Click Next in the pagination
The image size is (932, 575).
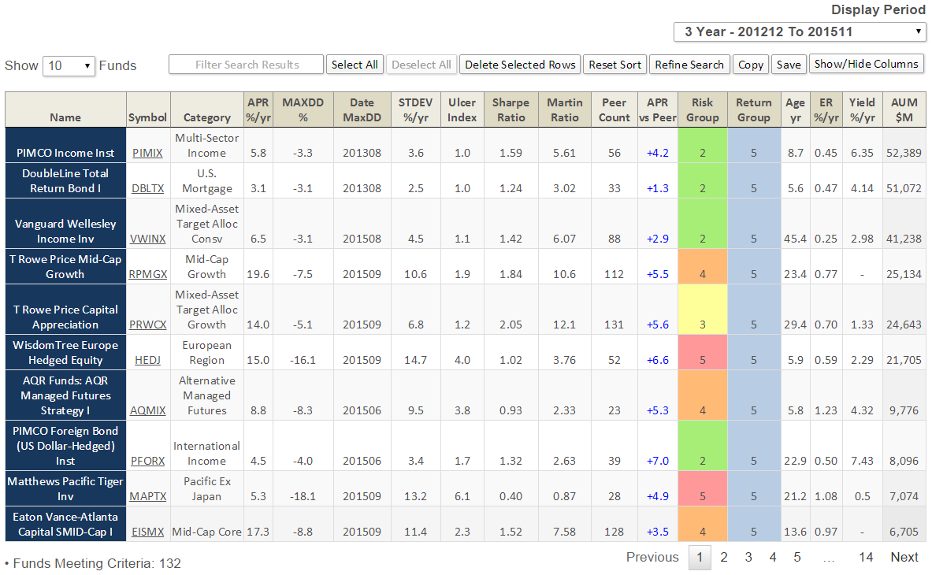904,557
